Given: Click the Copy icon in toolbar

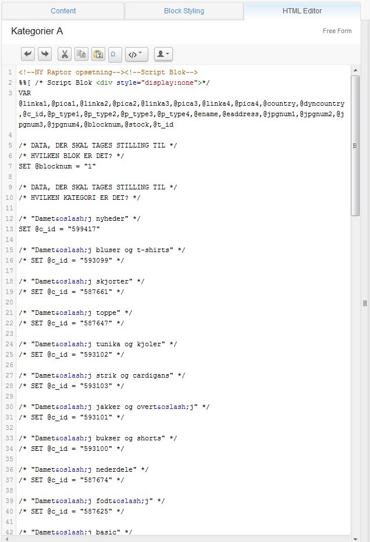Looking at the screenshot, I should [x=81, y=54].
